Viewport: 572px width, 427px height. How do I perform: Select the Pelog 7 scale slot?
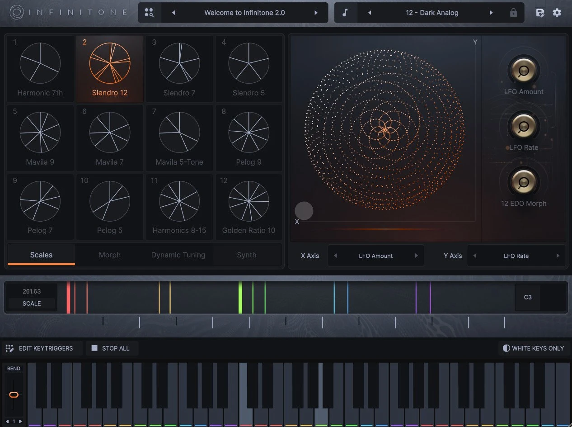coord(40,207)
